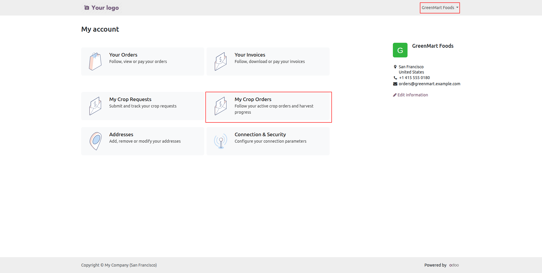Click the United States text
Viewport: 542px width, 273px height.
click(411, 72)
